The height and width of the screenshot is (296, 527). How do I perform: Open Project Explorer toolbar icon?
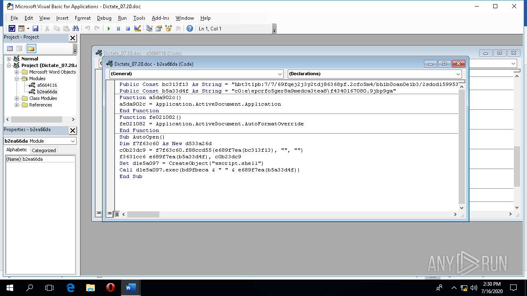149,28
